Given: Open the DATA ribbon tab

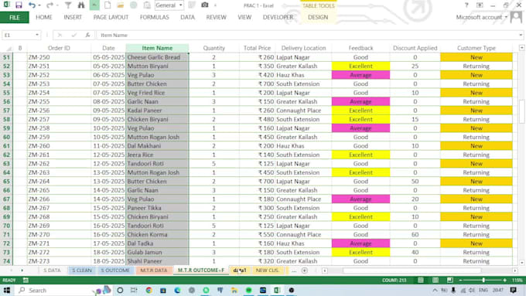Looking at the screenshot, I should pyautogui.click(x=187, y=17).
